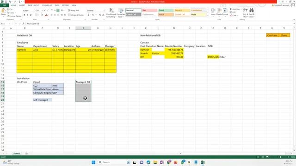Redo action in Quick Access toolbar
Screen dimensions: 296x166
14,1
